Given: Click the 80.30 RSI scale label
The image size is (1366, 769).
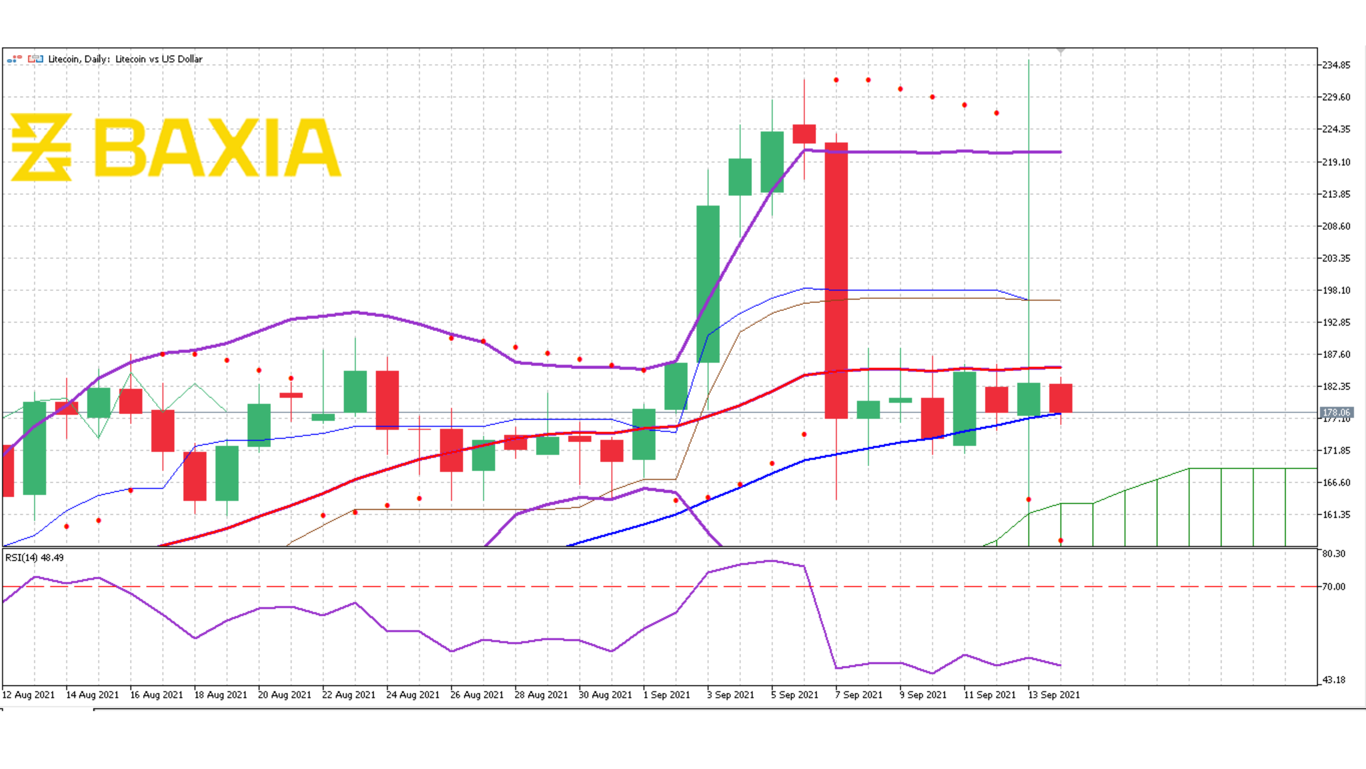Looking at the screenshot, I should coord(1333,554).
